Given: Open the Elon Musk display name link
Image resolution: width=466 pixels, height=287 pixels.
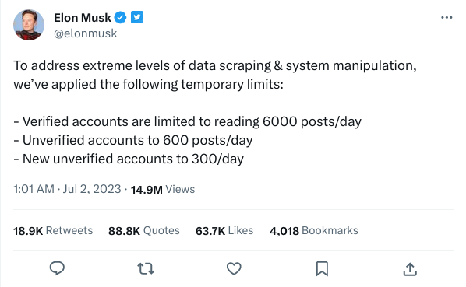Looking at the screenshot, I should (83, 18).
